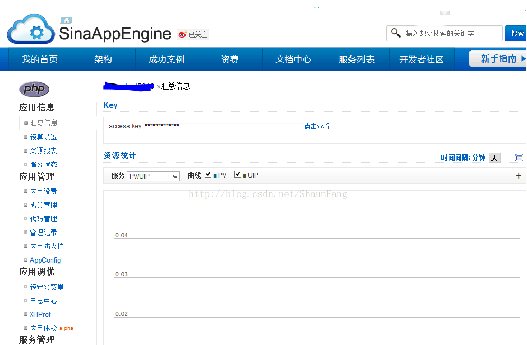Click the 应用信息 section heading
This screenshot has width=527, height=345.
36,107
